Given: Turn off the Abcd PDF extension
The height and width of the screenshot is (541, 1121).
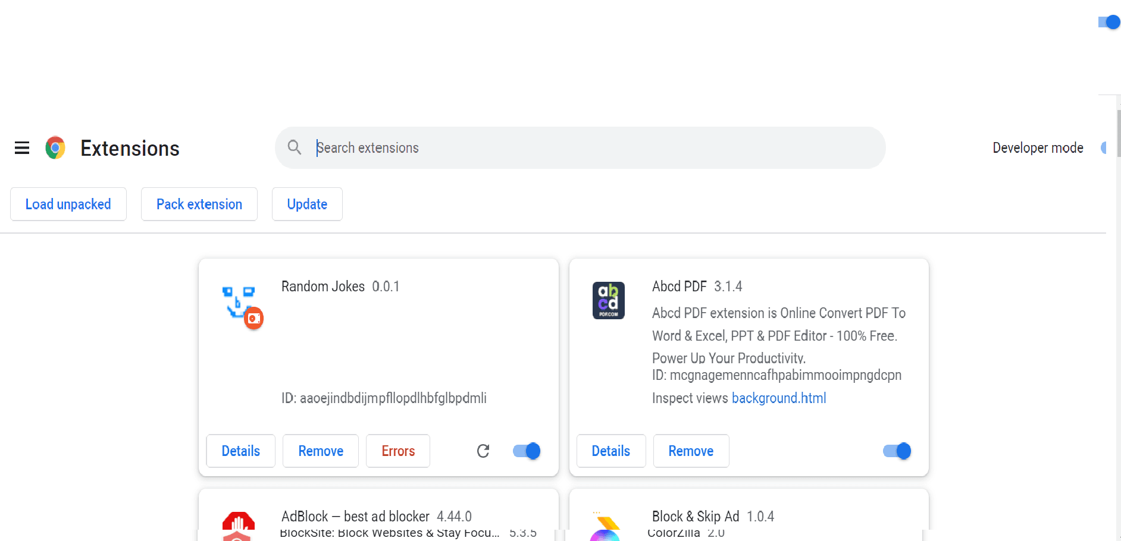Looking at the screenshot, I should pos(897,451).
